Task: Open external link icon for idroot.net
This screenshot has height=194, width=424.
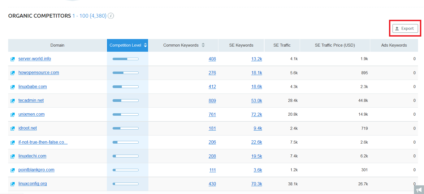Action: point(12,128)
